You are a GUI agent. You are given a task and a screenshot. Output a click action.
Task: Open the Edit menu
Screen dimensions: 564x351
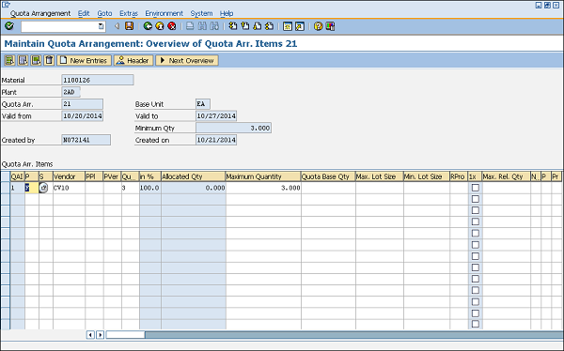tap(84, 13)
